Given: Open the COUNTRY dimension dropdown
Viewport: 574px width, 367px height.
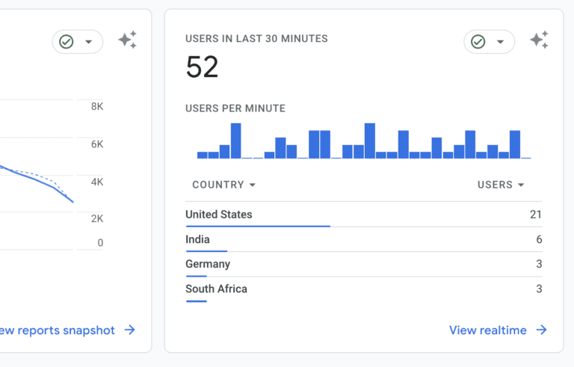Looking at the screenshot, I should (223, 185).
